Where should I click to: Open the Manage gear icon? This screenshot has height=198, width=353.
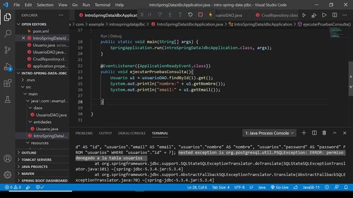[x=7, y=174]
